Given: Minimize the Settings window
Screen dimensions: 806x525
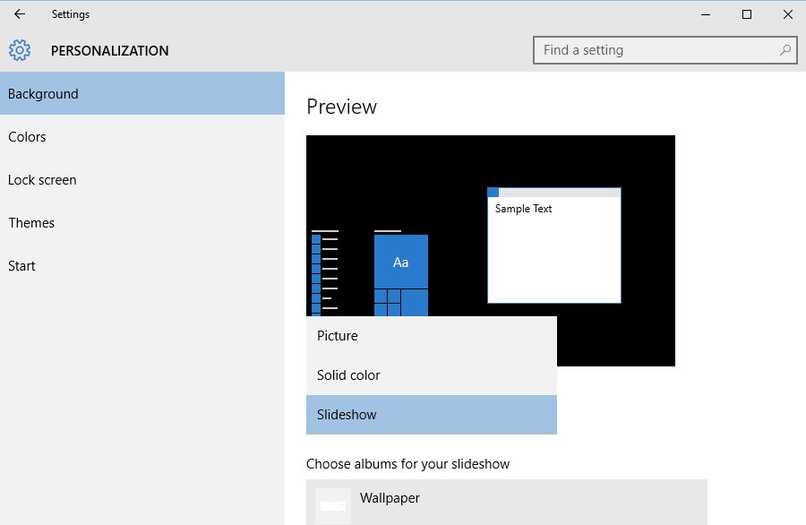Looking at the screenshot, I should pyautogui.click(x=706, y=14).
